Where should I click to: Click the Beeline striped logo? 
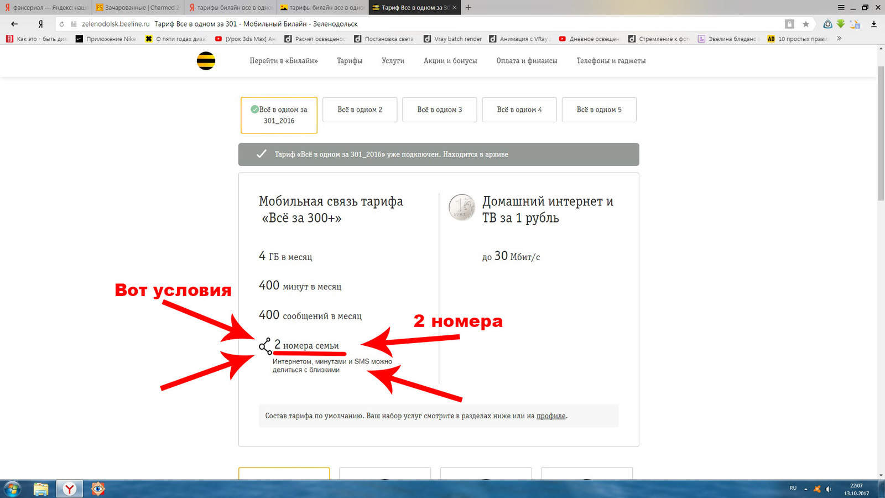pos(206,60)
